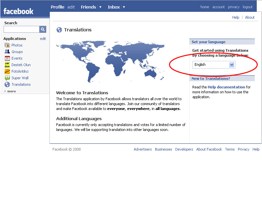Expand the Friends dropdown arrow

tap(100, 7)
